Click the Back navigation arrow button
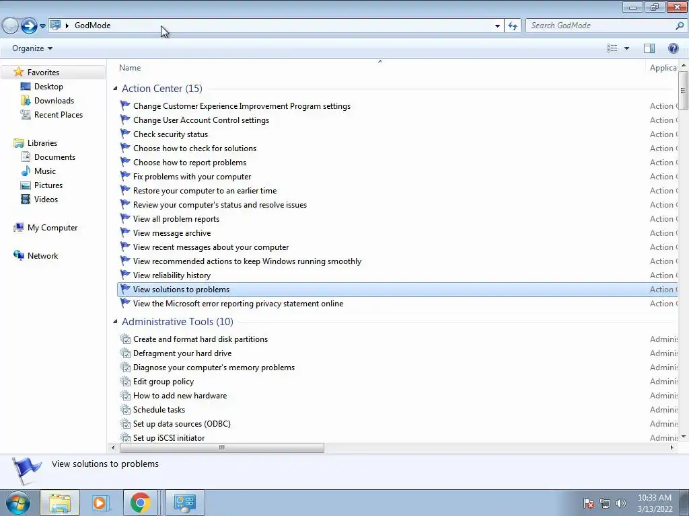 coord(11,26)
